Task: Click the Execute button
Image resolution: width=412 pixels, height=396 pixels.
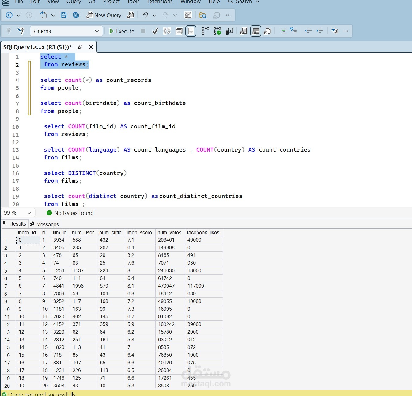Action: [121, 31]
